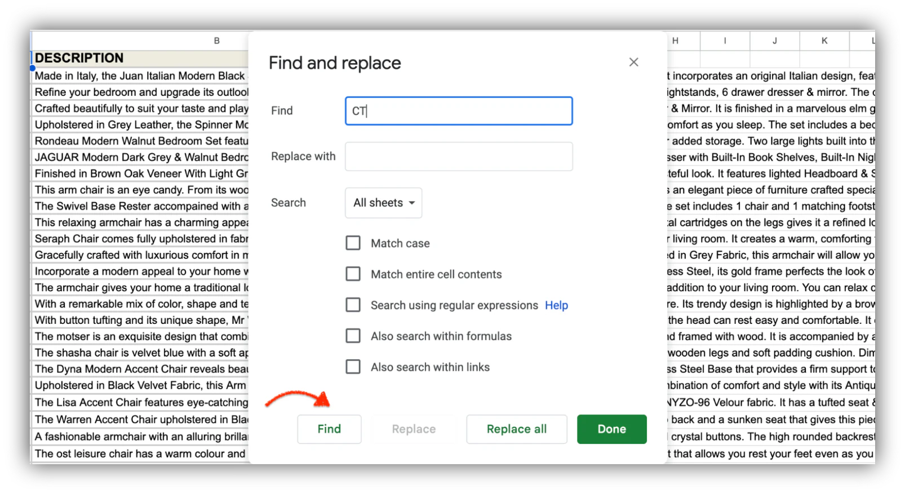Select cell starting "The shasha chair is velvet blue"
The image size is (905, 494).
140,354
